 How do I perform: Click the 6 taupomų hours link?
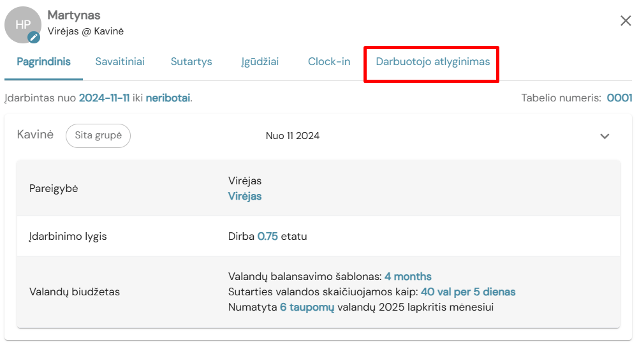point(307,307)
